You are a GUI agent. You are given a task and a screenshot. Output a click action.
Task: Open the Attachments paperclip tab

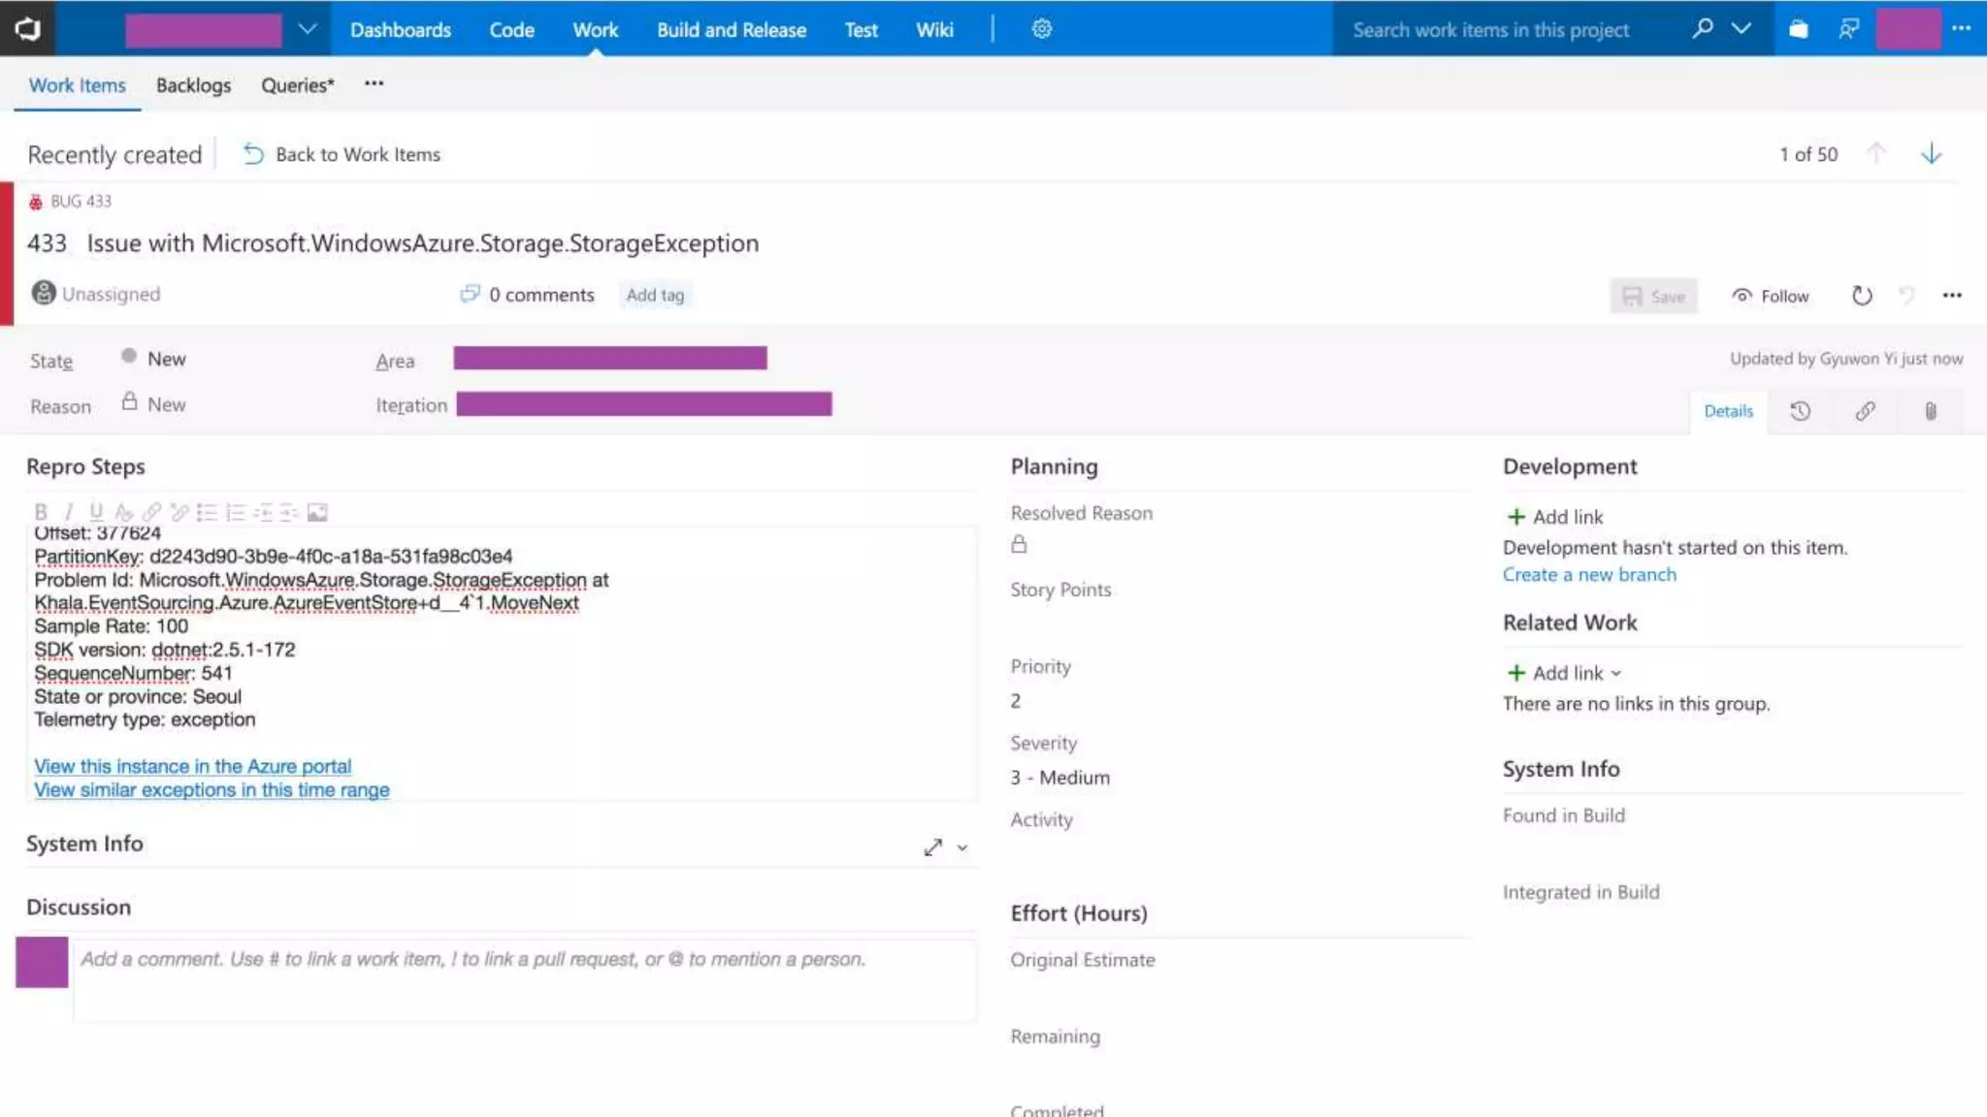1930,411
